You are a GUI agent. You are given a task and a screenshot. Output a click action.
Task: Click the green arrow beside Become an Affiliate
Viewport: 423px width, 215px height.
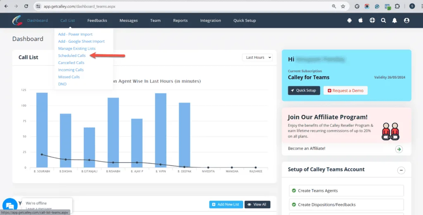coord(399,149)
